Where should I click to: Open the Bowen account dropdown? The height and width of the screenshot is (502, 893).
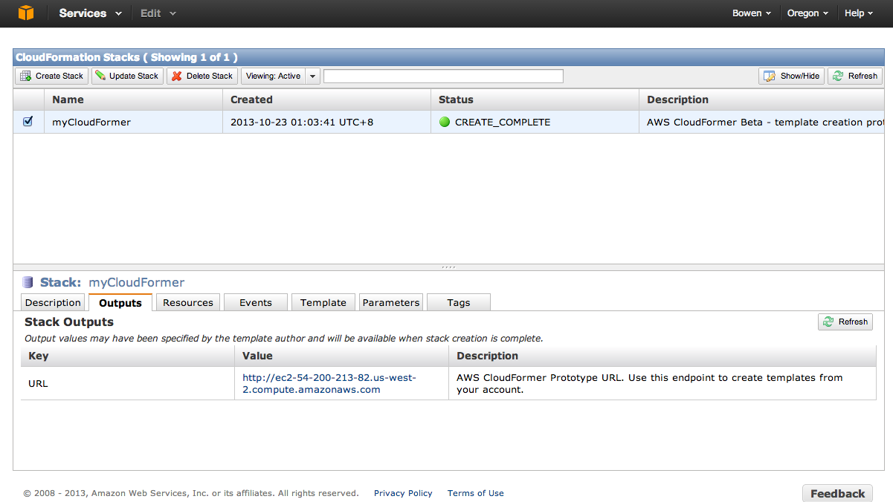(x=752, y=13)
